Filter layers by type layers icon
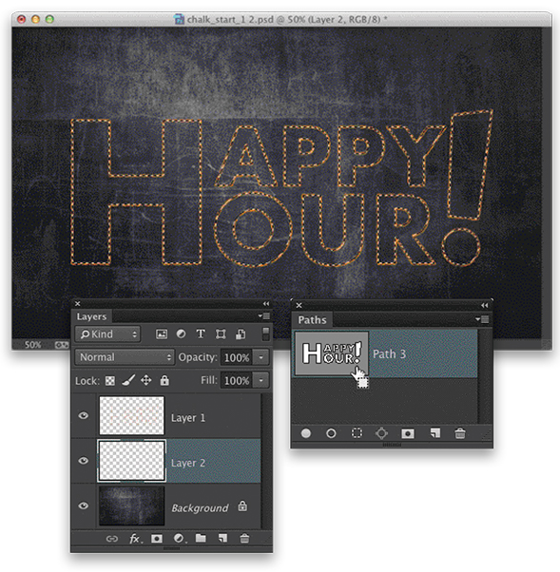Screen dimensions: 560x572 (201, 334)
